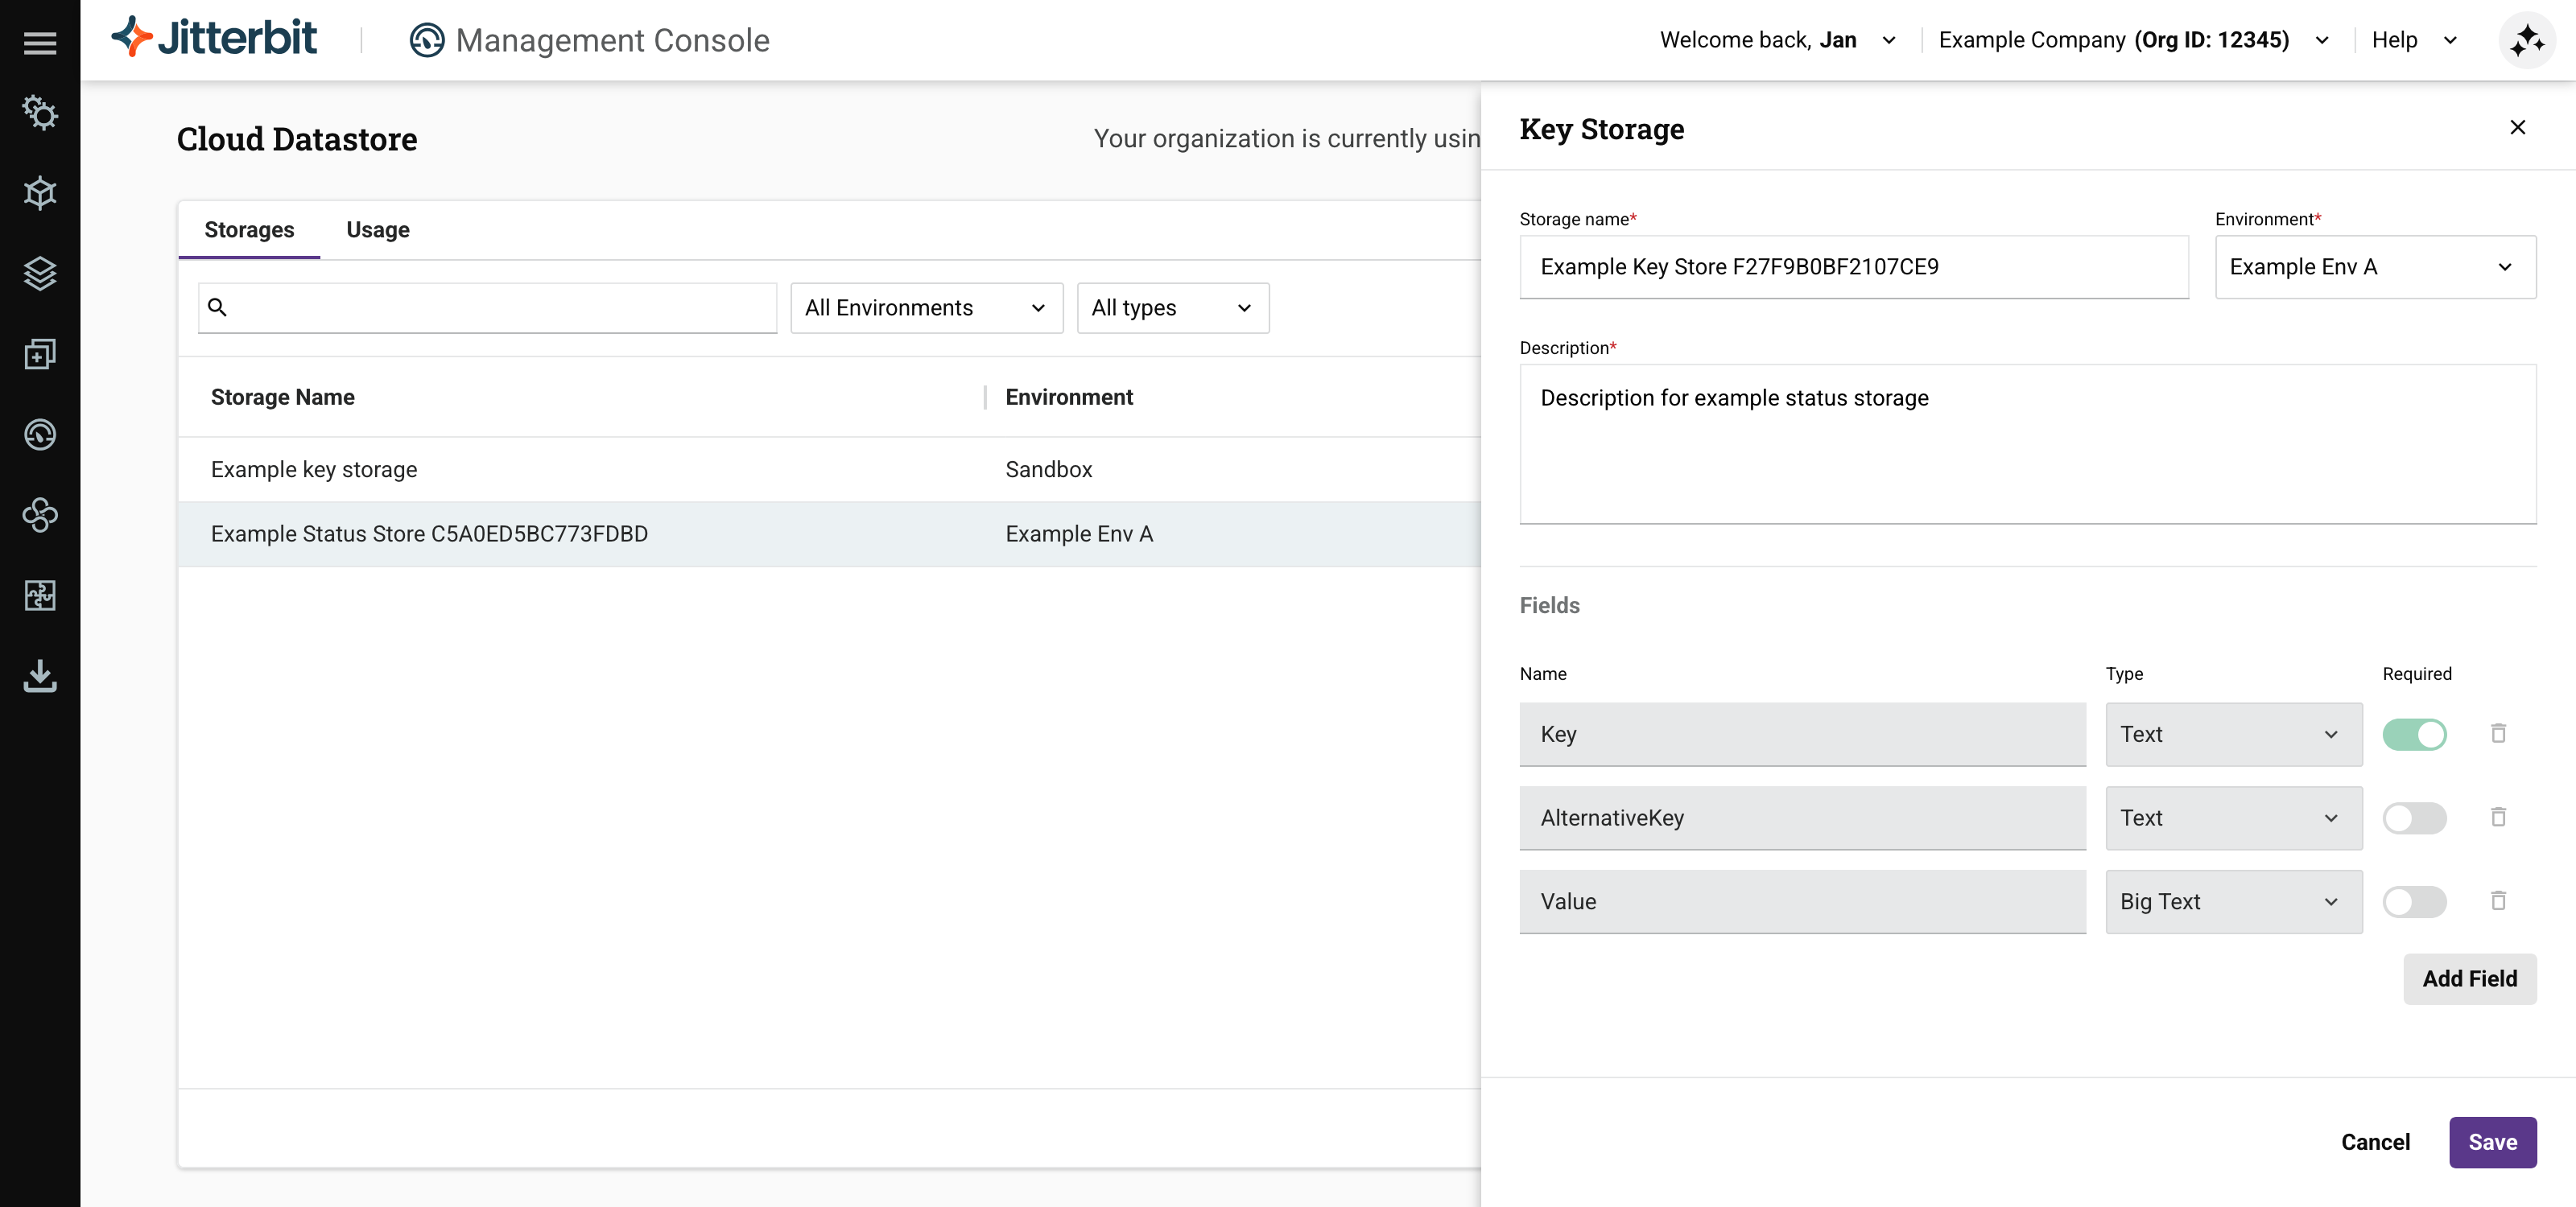
Task: Open the Help menu
Action: coord(2412,40)
